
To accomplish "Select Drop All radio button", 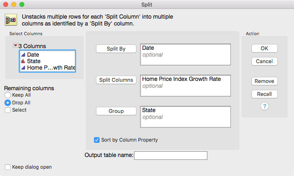I will [x=8, y=103].
